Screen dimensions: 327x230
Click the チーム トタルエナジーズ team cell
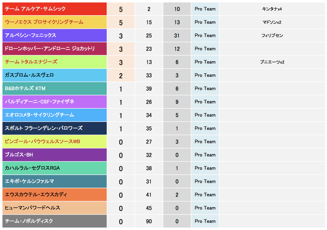click(x=55, y=62)
